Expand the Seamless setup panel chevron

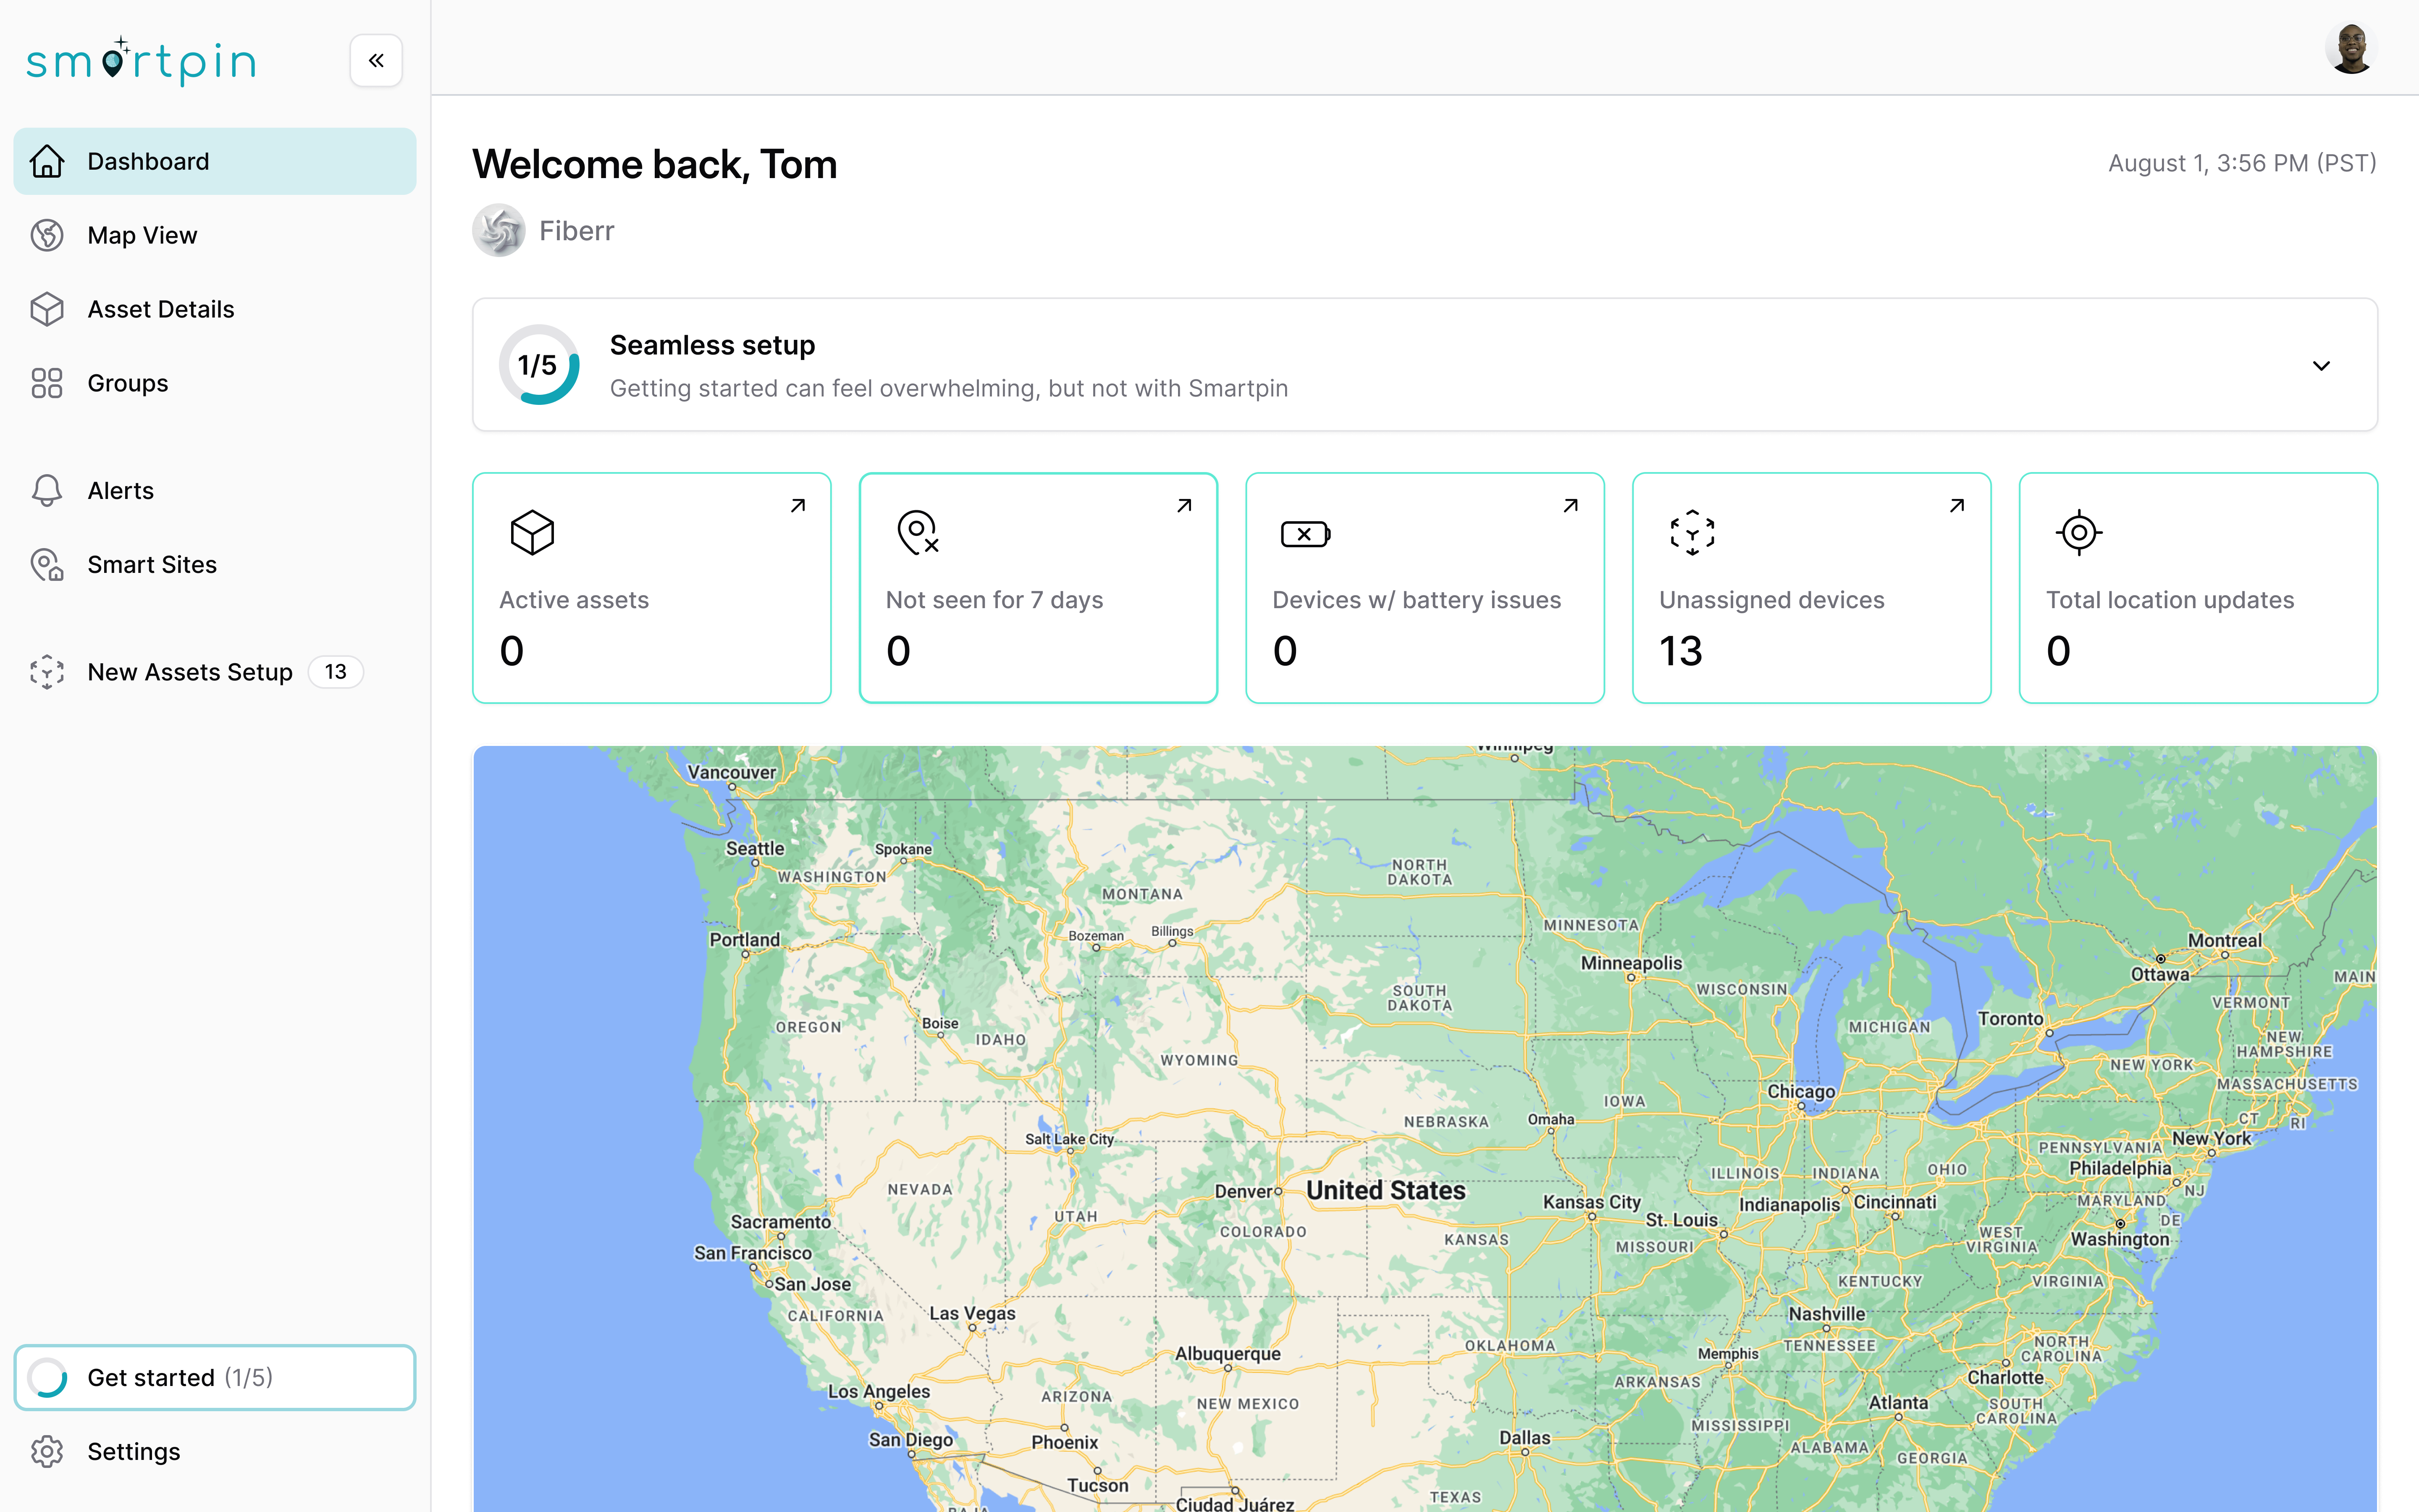click(x=2321, y=365)
